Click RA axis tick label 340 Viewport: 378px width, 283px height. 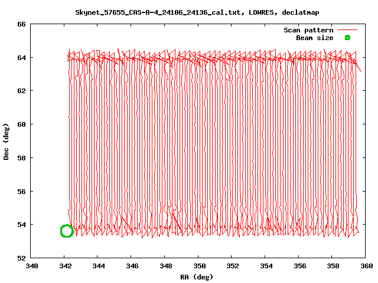[x=32, y=266]
